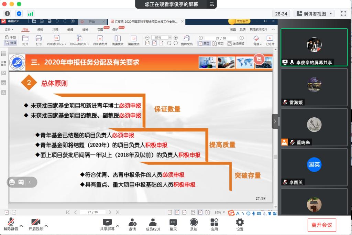Start recording with 录制 button

click(x=194, y=224)
